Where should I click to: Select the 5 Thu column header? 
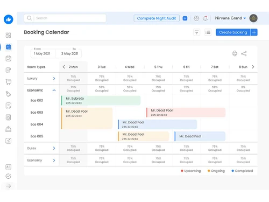click(x=158, y=67)
